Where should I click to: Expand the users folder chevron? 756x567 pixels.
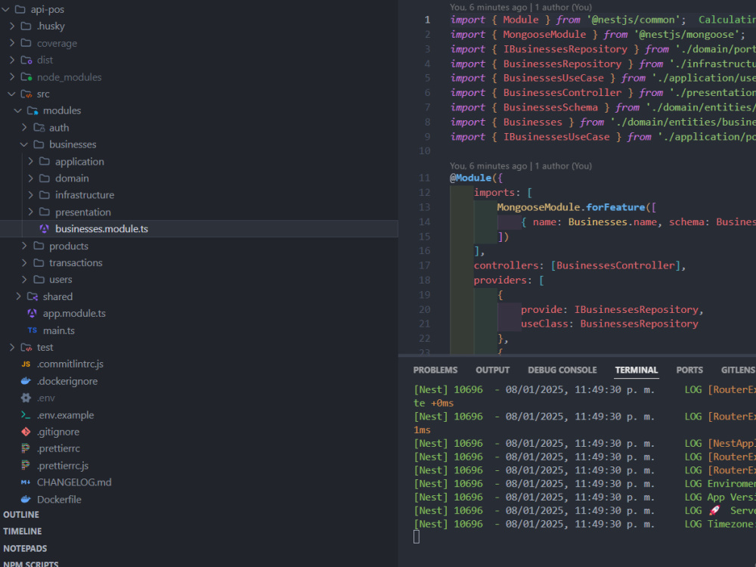click(x=24, y=280)
